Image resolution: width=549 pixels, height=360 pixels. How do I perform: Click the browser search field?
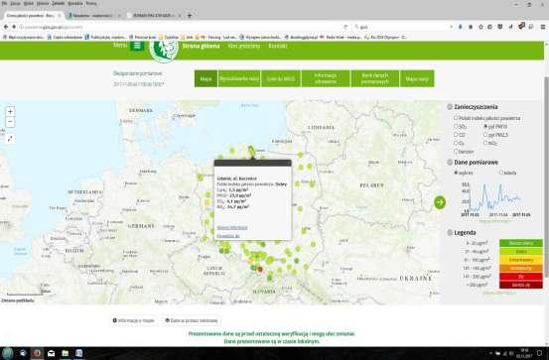[x=404, y=27]
